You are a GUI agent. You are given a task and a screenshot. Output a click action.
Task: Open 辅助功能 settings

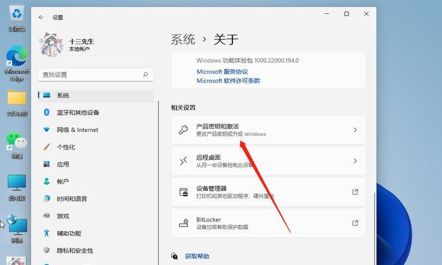coord(96,233)
